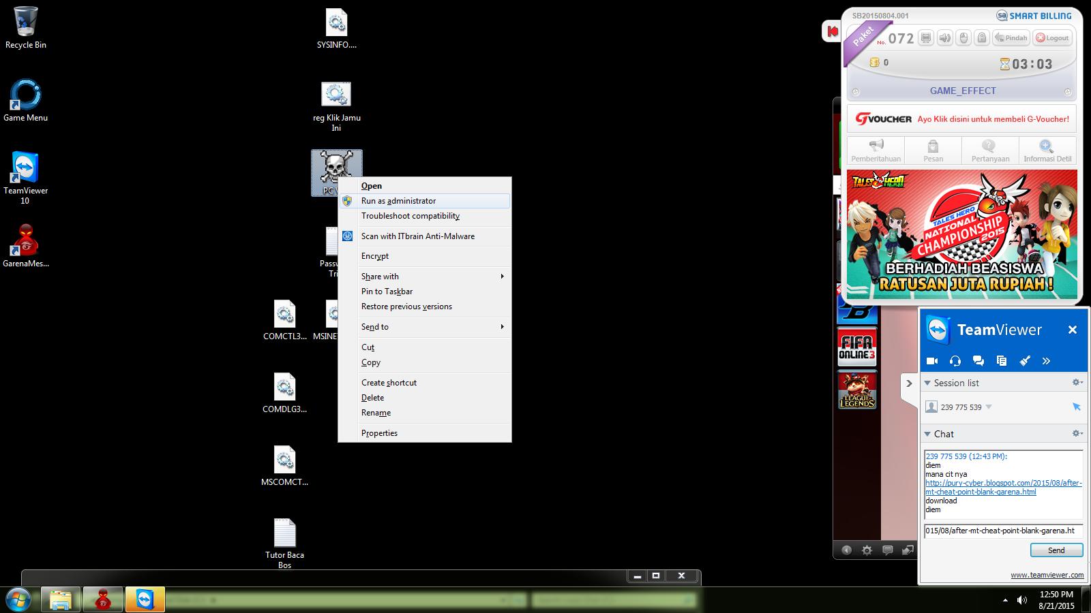The height and width of the screenshot is (613, 1091).
Task: Click the speaker icon in Smart Billing
Action: coord(944,38)
